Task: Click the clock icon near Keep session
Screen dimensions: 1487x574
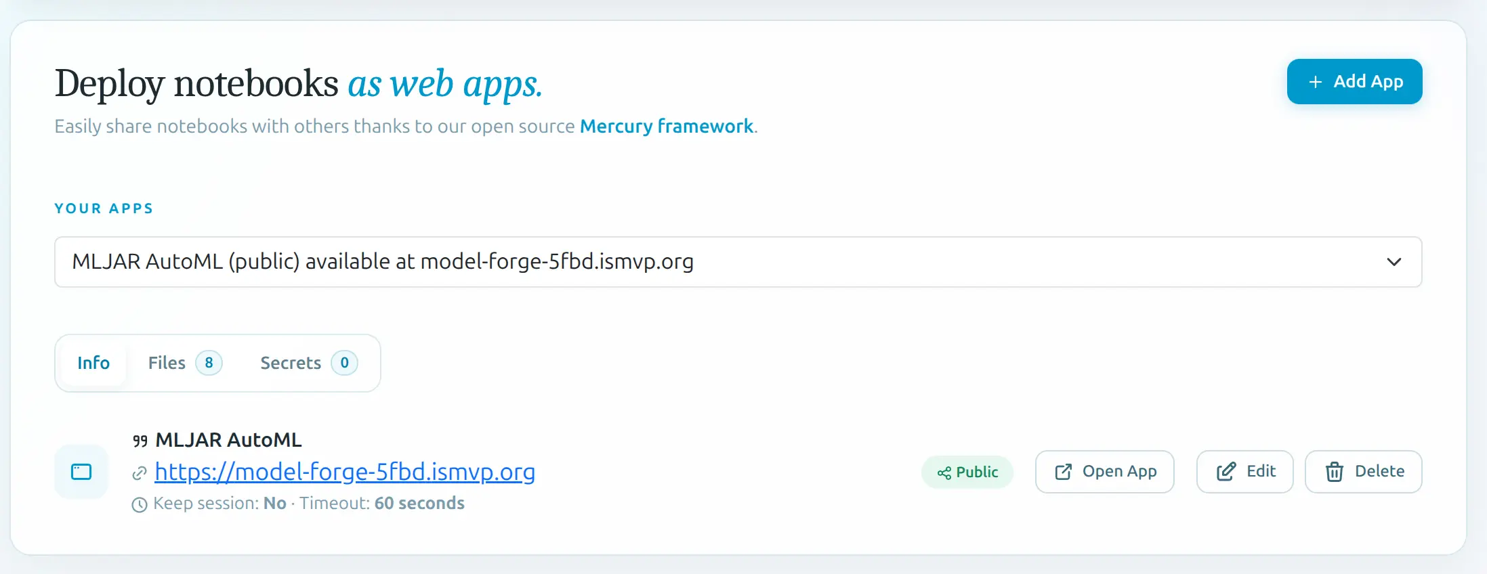Action: 140,504
